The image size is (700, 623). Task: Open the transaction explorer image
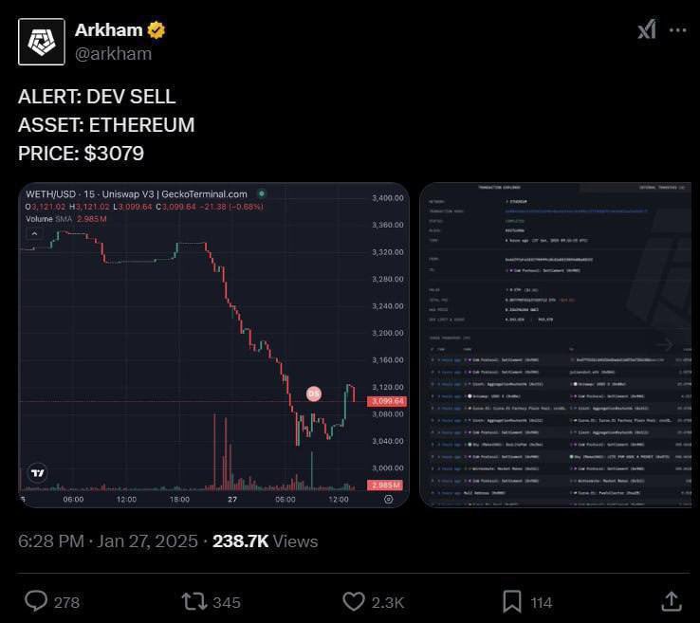[x=556, y=344]
